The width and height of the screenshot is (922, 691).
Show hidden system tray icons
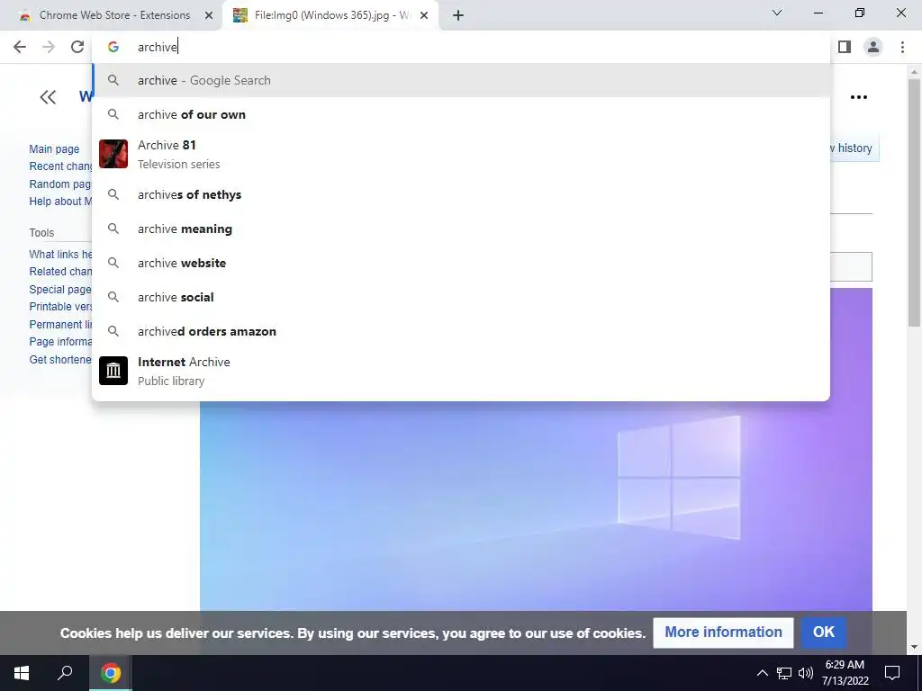click(x=762, y=673)
